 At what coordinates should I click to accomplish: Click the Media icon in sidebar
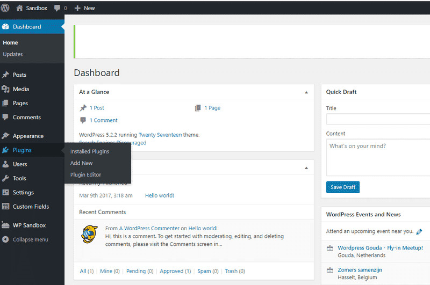click(x=5, y=89)
